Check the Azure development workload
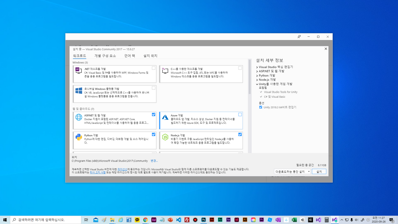Screen dimensions: 398x224 pyautogui.click(x=240, y=114)
